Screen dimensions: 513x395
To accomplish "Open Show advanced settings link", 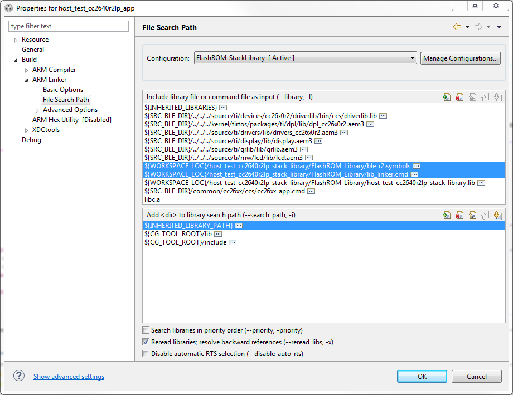I will coord(69,377).
